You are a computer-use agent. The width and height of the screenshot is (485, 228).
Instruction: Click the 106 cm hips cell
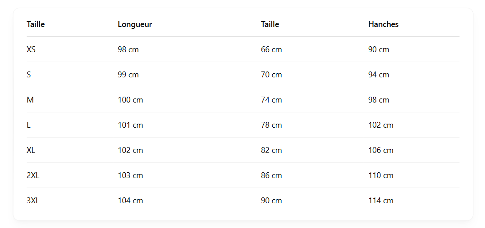pos(380,150)
